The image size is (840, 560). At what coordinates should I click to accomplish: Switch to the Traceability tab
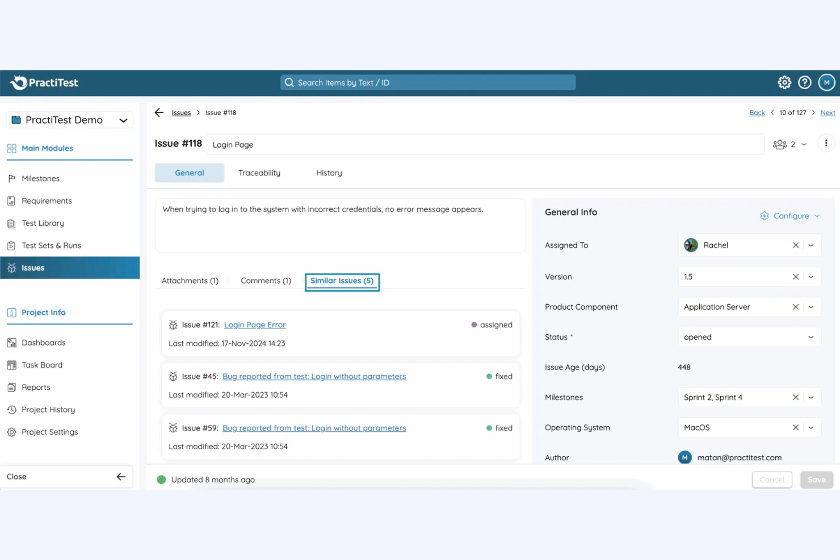(x=259, y=172)
